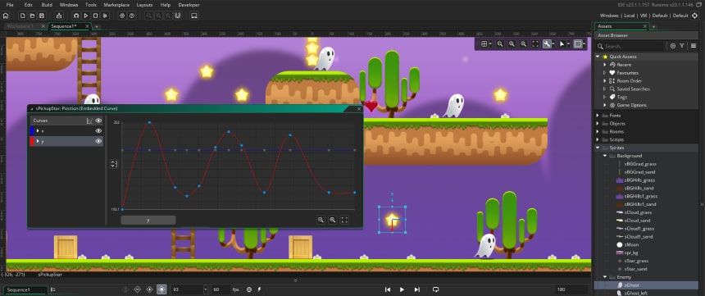
Task: Click the curve graph icon in Curves header
Action: tap(89, 121)
